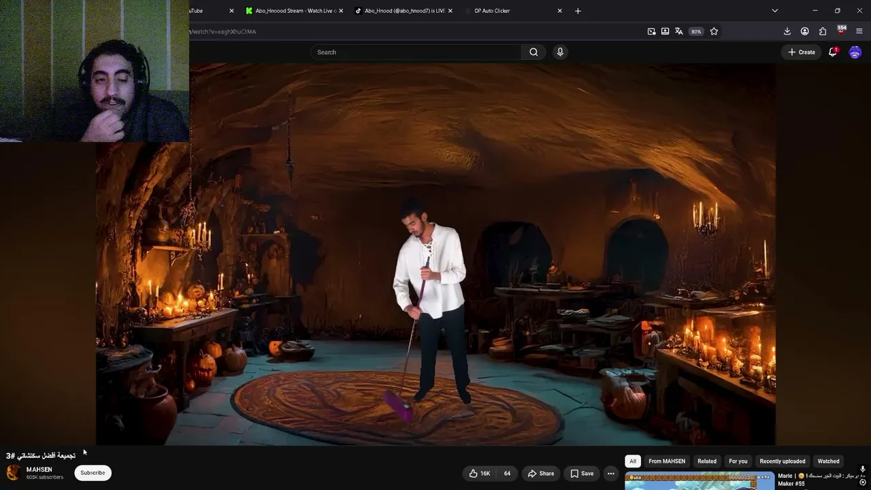Viewport: 871px width, 490px height.
Task: Click the dislike count 64
Action: pyautogui.click(x=507, y=474)
